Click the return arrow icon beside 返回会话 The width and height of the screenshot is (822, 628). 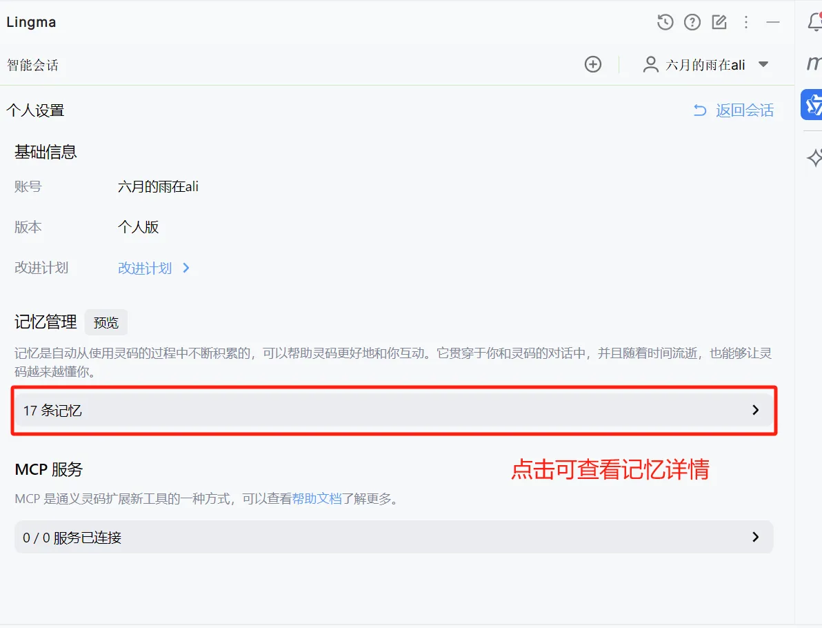pos(700,110)
